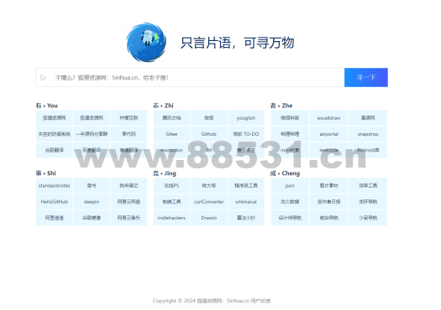Viewport: 441px width, 310px height.
Task: Open the mastodon link
Action: 171,150
